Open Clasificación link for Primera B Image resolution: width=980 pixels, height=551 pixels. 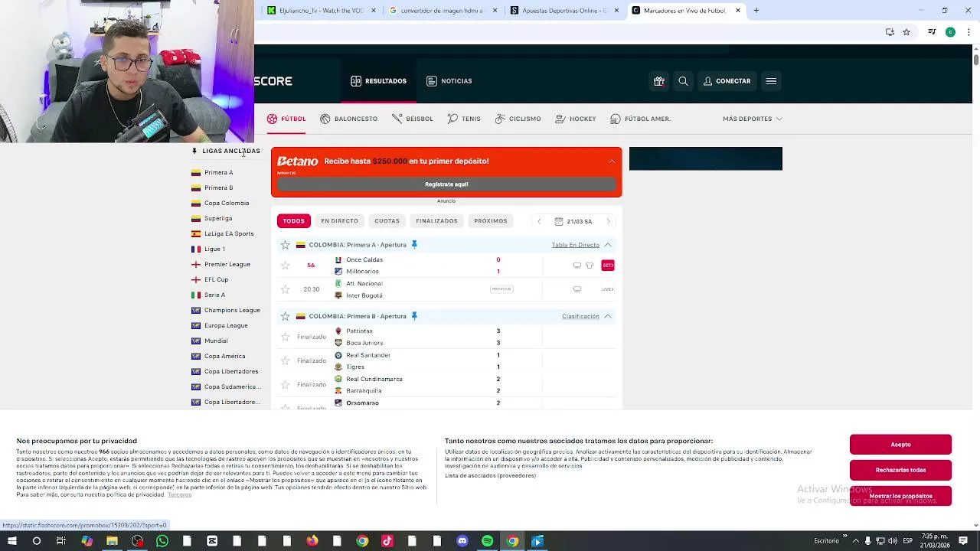pyautogui.click(x=580, y=316)
